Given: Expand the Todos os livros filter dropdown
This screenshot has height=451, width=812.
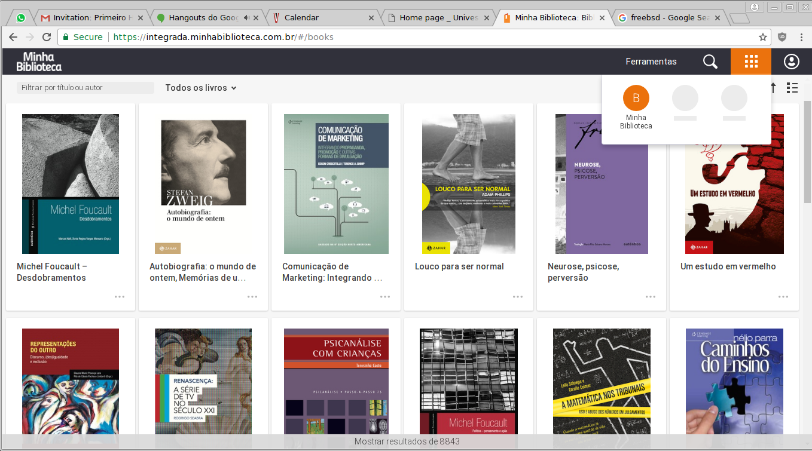Looking at the screenshot, I should (x=201, y=88).
